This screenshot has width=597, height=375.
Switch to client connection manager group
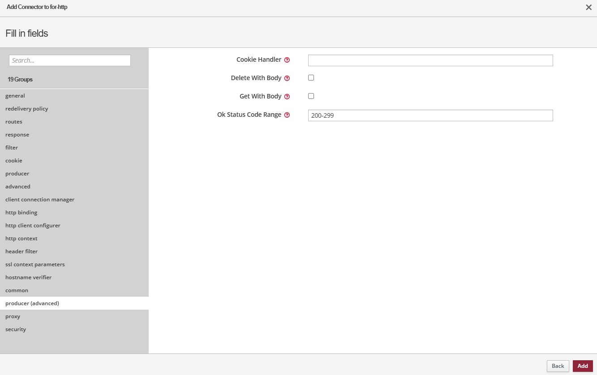click(x=40, y=200)
